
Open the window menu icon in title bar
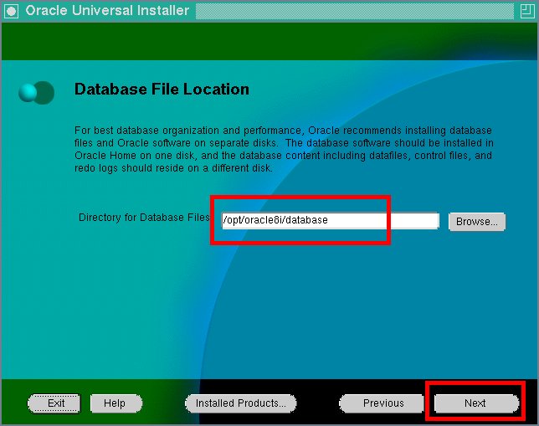(11, 11)
